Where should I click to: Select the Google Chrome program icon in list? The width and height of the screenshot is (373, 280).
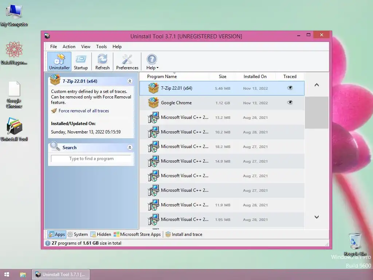[153, 102]
